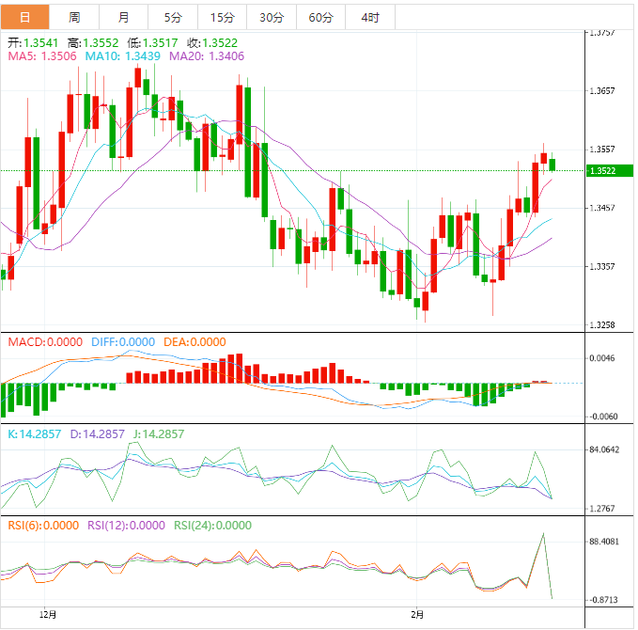Switch to the 5分 chart interval
Viewport: 638px width, 630px height.
click(173, 17)
